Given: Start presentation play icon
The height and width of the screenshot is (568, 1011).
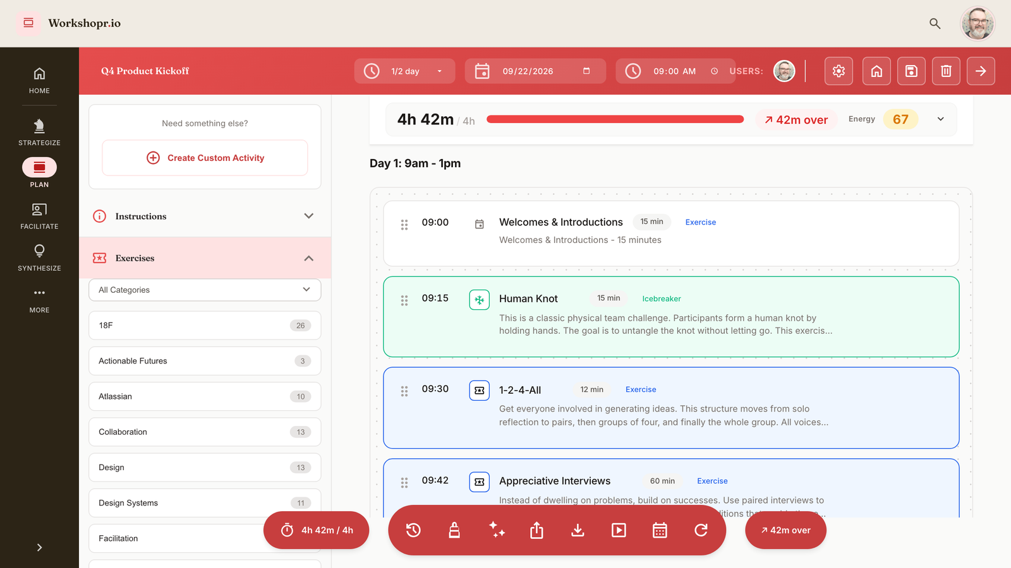Looking at the screenshot, I should click(x=619, y=530).
